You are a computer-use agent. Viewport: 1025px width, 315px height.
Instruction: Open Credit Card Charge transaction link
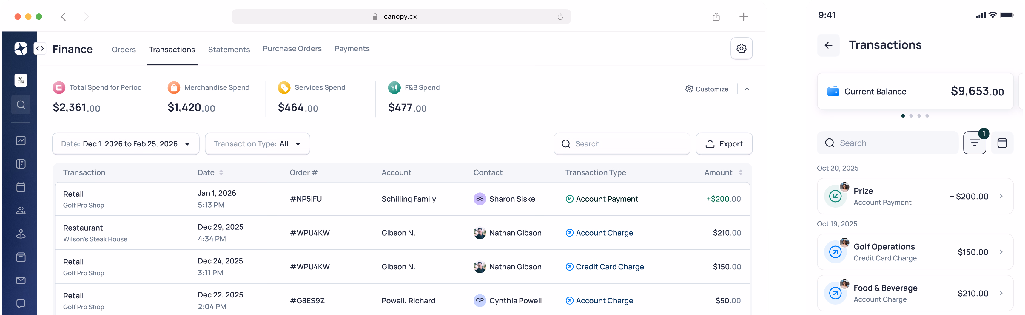pyautogui.click(x=605, y=267)
